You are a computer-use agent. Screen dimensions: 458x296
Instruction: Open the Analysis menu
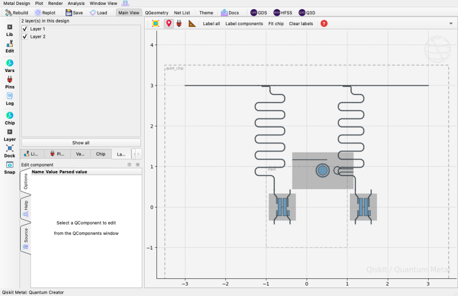[76, 4]
